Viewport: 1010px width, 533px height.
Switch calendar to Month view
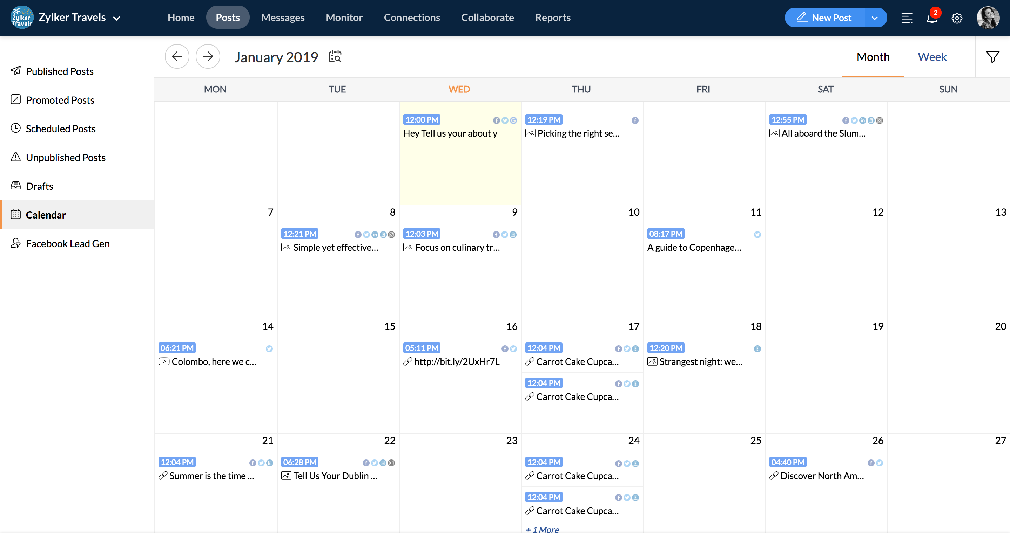[873, 57]
